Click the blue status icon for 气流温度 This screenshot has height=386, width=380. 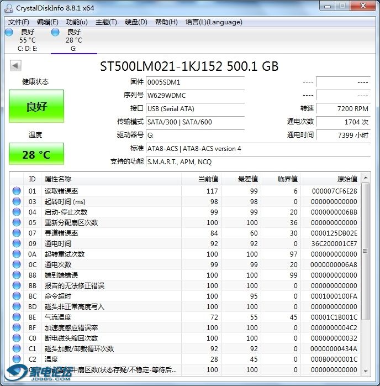[x=17, y=317]
